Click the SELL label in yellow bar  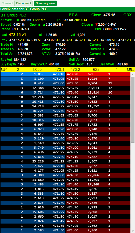click(130, 69)
